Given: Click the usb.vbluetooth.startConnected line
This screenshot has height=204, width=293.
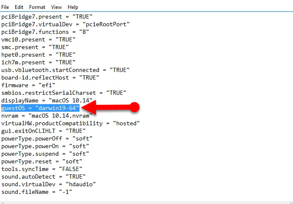Looking at the screenshot, I should point(65,70).
